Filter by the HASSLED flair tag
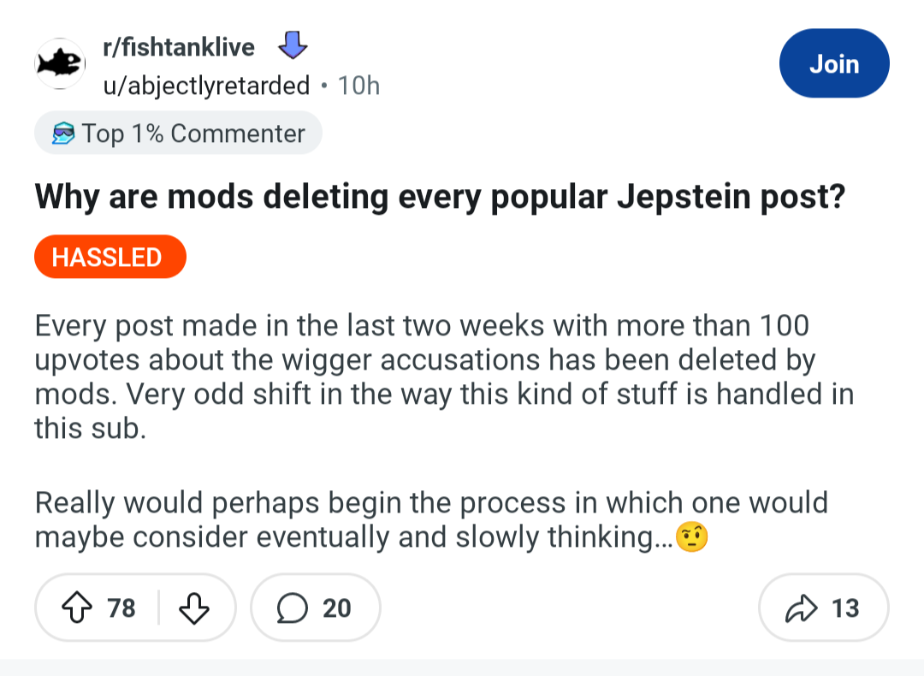The width and height of the screenshot is (924, 676). point(110,257)
